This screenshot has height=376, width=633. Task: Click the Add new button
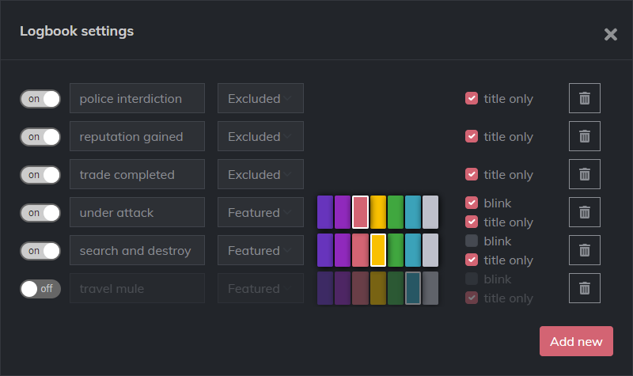click(x=576, y=341)
